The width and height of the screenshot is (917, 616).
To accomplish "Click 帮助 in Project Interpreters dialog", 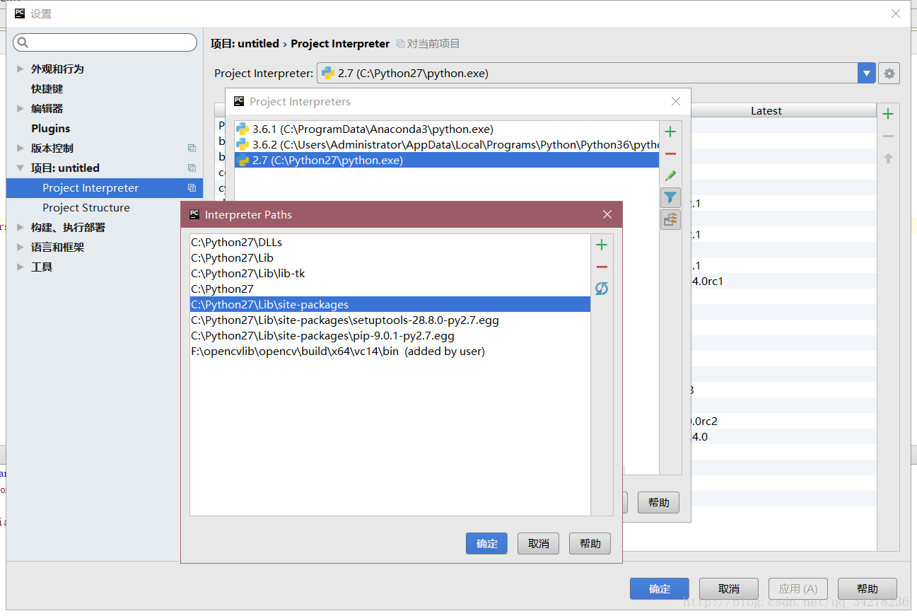I will [x=658, y=502].
